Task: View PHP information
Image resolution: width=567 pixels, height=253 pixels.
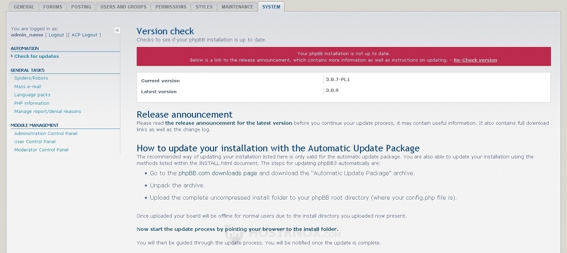Action: coord(32,103)
